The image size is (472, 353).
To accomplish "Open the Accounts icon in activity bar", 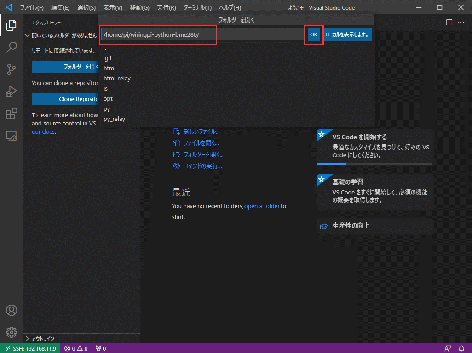I will (12, 310).
